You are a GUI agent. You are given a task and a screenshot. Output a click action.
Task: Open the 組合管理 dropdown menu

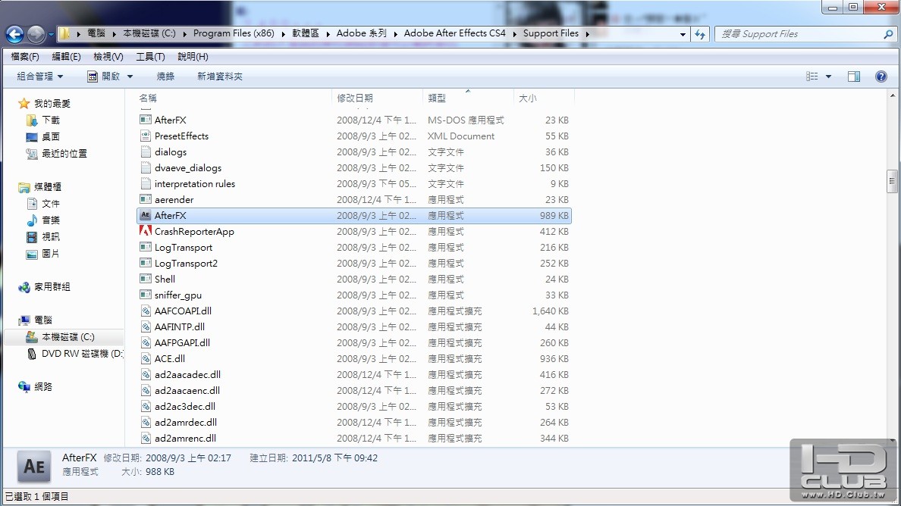tap(39, 77)
